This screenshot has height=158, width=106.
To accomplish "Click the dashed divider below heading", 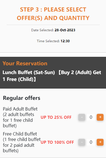I will (x=53, y=25).
